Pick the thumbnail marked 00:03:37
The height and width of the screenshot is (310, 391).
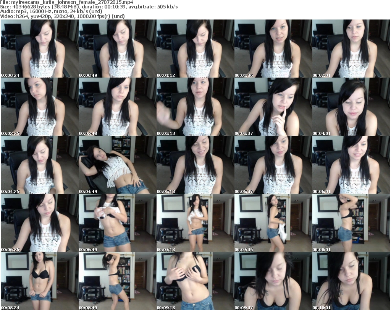click(x=273, y=107)
